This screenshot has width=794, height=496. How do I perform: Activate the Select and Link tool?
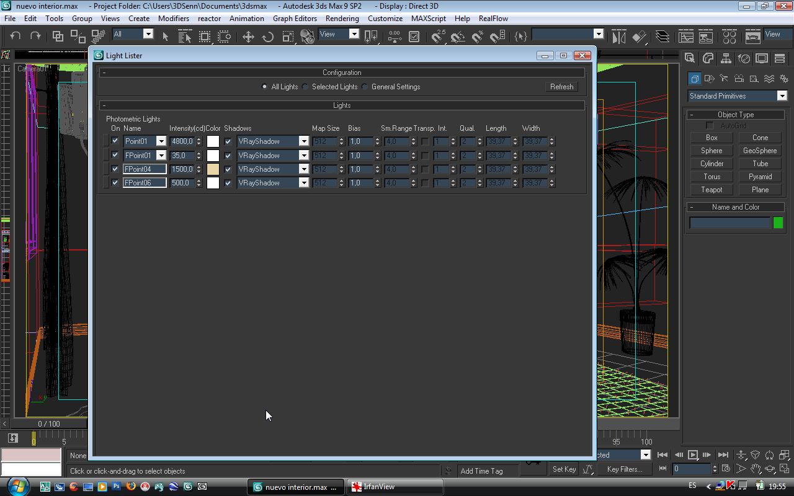pos(58,36)
